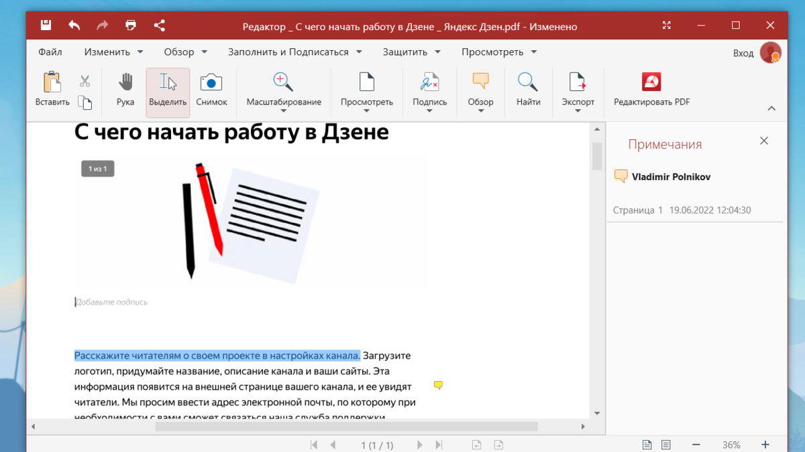Click the Вход sign-in link

click(743, 53)
